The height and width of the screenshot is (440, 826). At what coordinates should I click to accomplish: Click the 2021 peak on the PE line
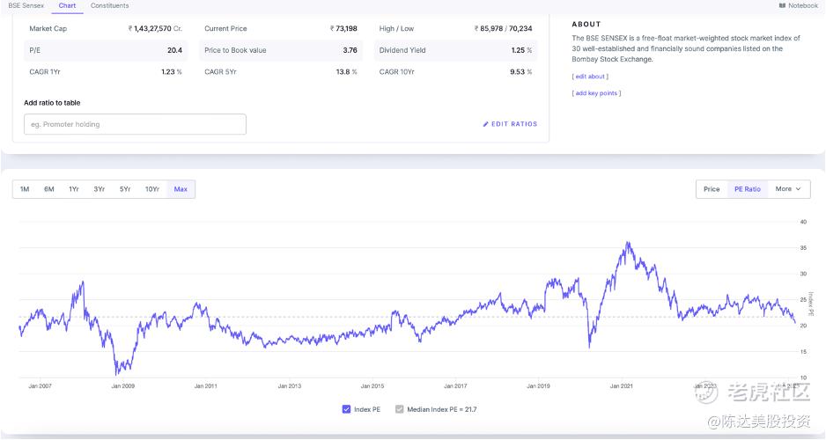[627, 243]
